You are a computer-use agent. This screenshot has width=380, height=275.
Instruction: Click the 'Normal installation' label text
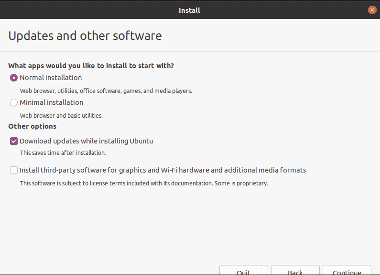(x=51, y=78)
